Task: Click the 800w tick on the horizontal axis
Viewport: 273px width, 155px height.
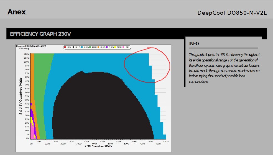Action: coord(158,144)
